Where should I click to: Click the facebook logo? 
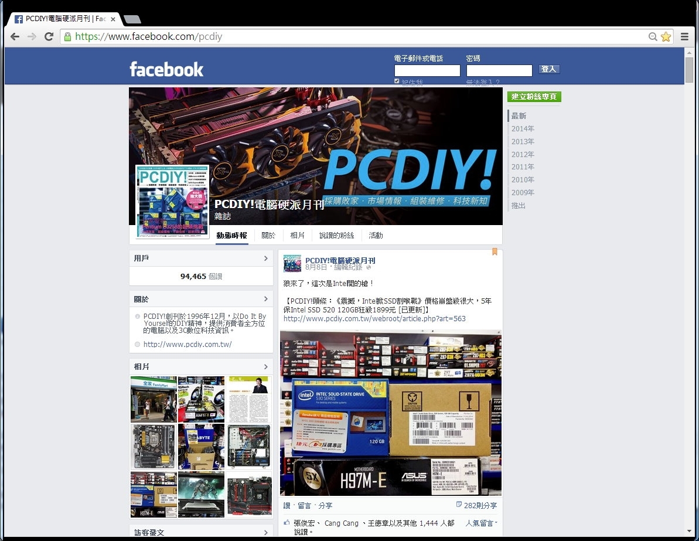(166, 69)
